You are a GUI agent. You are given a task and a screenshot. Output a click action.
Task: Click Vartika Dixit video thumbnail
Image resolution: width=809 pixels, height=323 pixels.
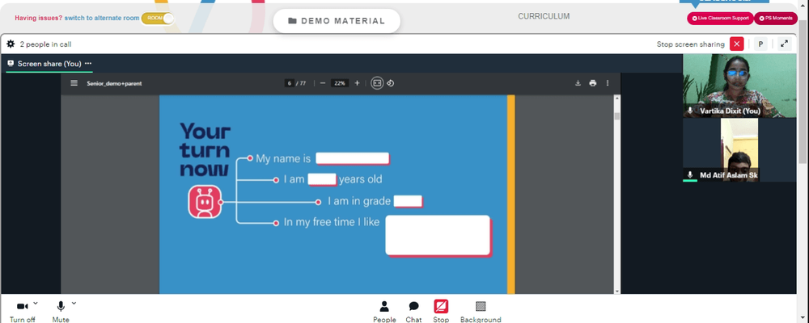[739, 86]
